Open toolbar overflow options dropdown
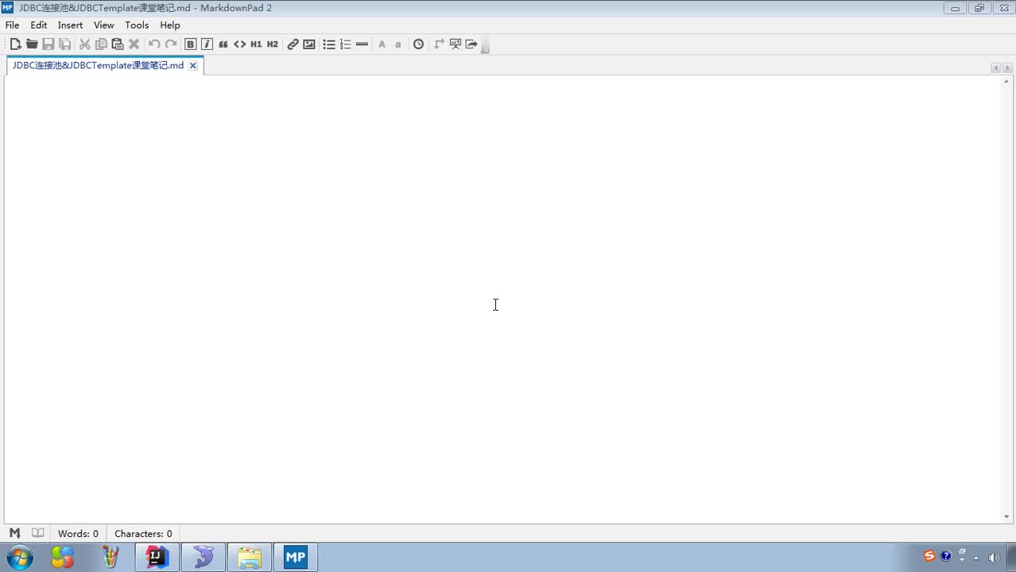This screenshot has height=572, width=1016. point(485,48)
